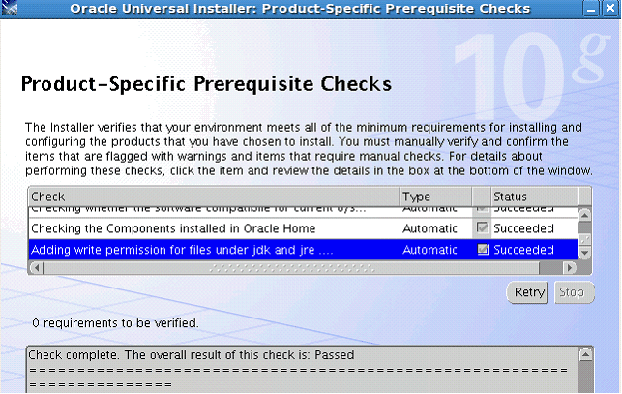Close the Oracle Universal Installer window
622x394 pixels.
coord(610,9)
